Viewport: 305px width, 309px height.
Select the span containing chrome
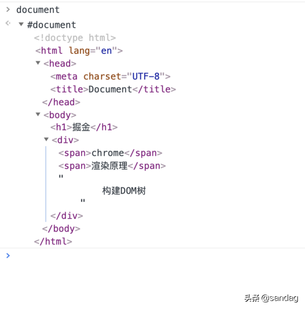click(x=110, y=153)
